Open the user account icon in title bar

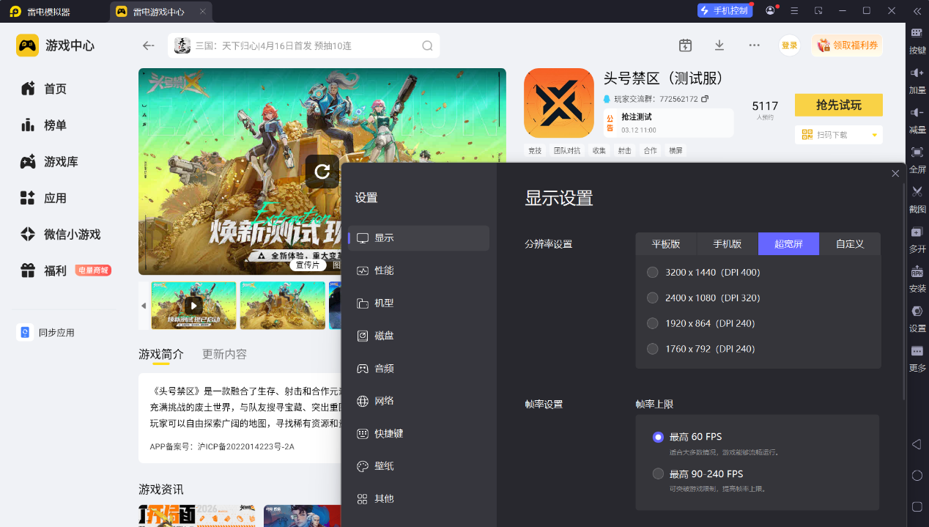[x=770, y=11]
